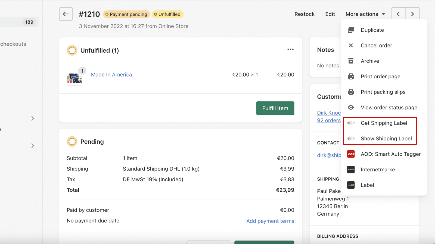Click the Show Shipping Label app icon
This screenshot has height=244, width=435.
point(351,138)
